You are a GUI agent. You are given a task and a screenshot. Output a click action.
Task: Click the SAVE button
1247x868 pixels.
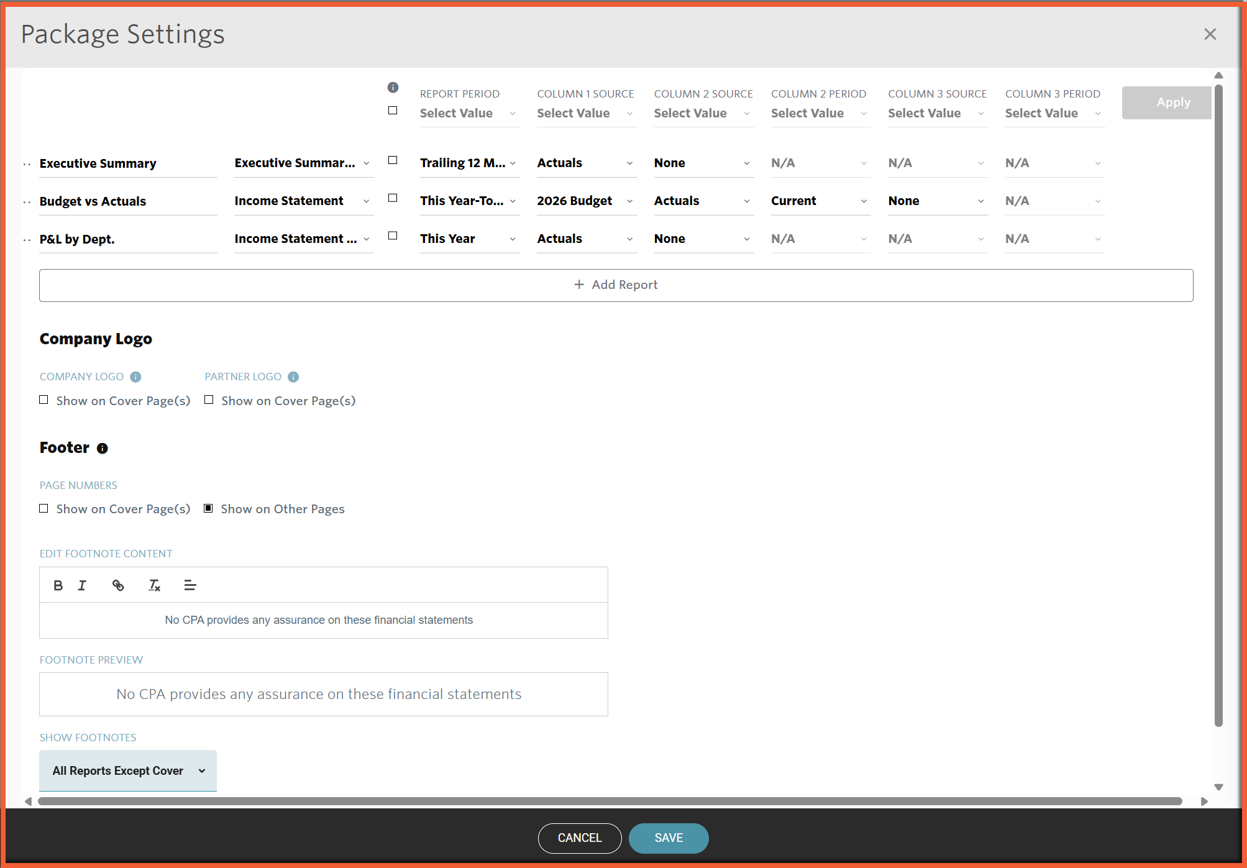[668, 838]
